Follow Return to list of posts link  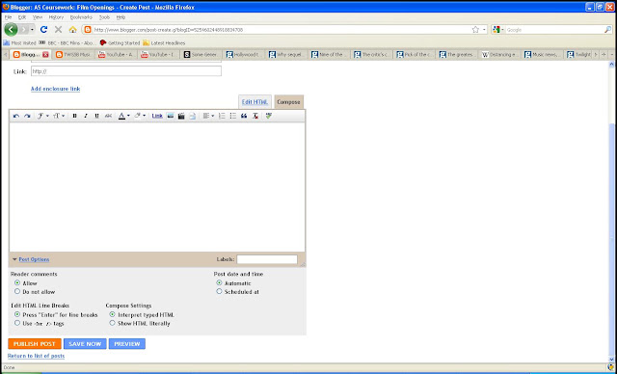tap(37, 356)
